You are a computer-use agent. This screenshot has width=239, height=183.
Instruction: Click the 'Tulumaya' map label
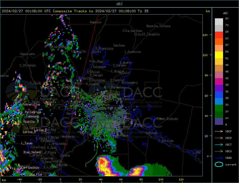click(x=99, y=67)
